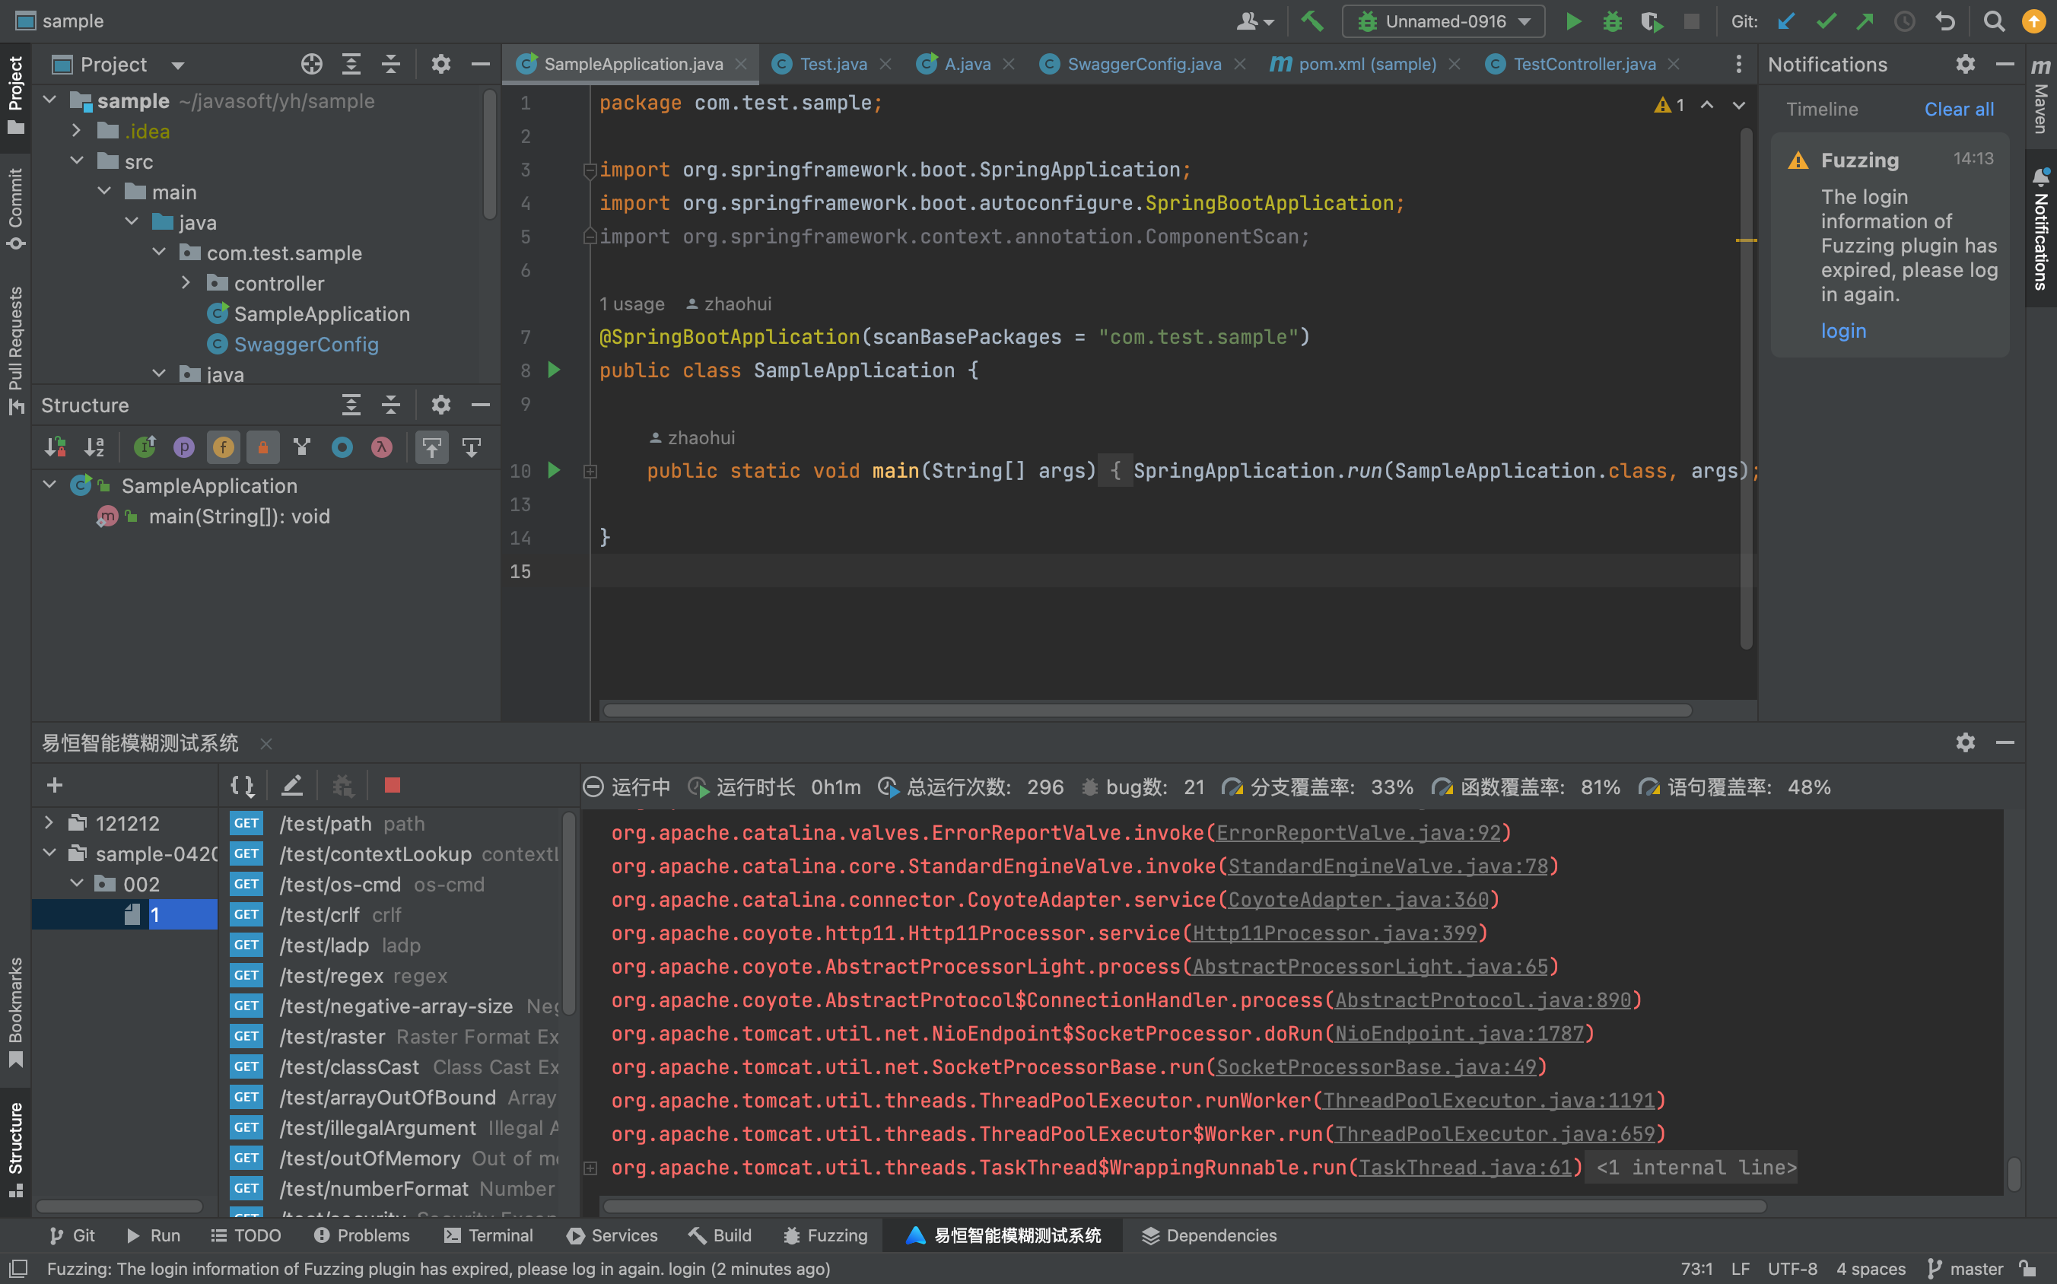Image resolution: width=2057 pixels, height=1284 pixels.
Task: Toggle show fields filter in Structure
Action: (x=224, y=447)
